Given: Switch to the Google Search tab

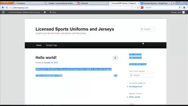Looking at the screenshot, I should click(x=156, y=3).
